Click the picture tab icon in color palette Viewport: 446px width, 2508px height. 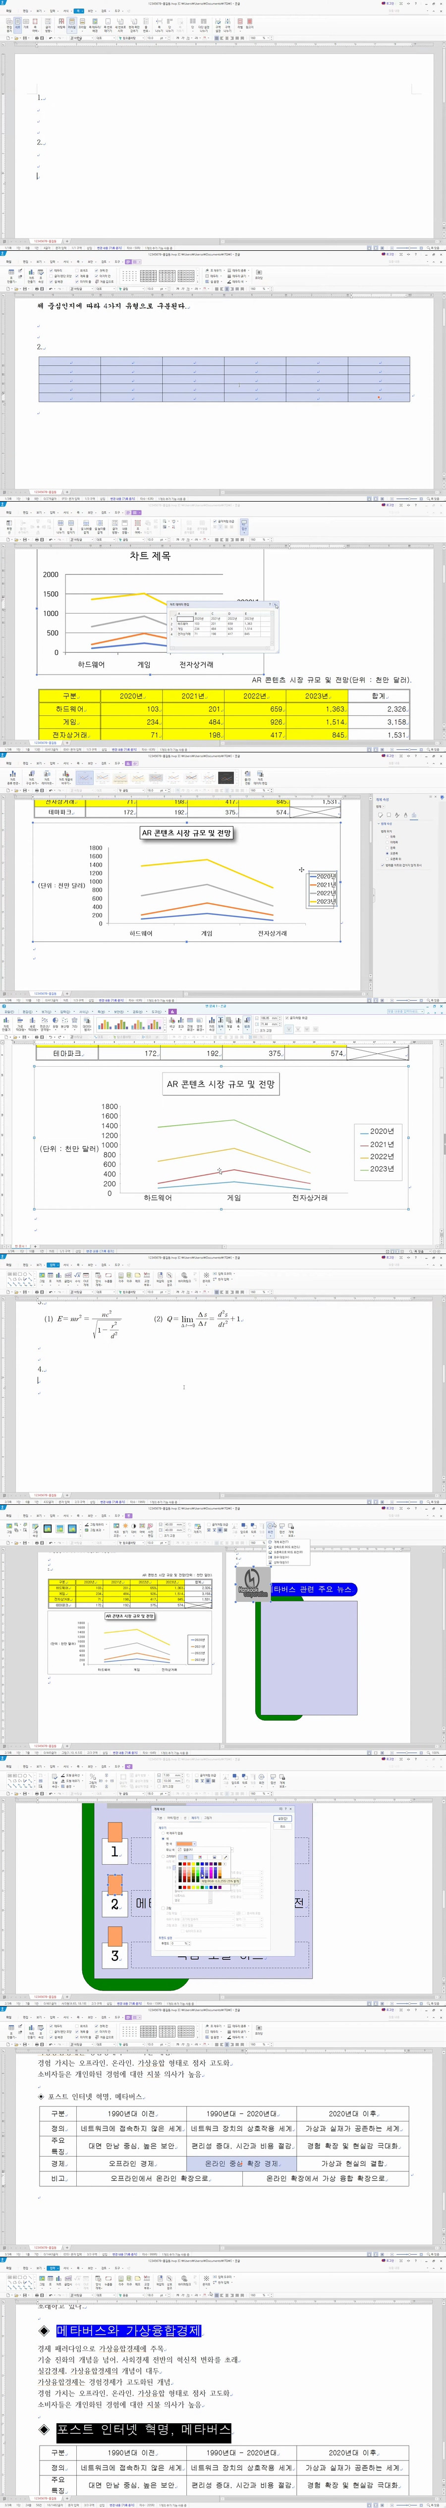pos(214,1858)
